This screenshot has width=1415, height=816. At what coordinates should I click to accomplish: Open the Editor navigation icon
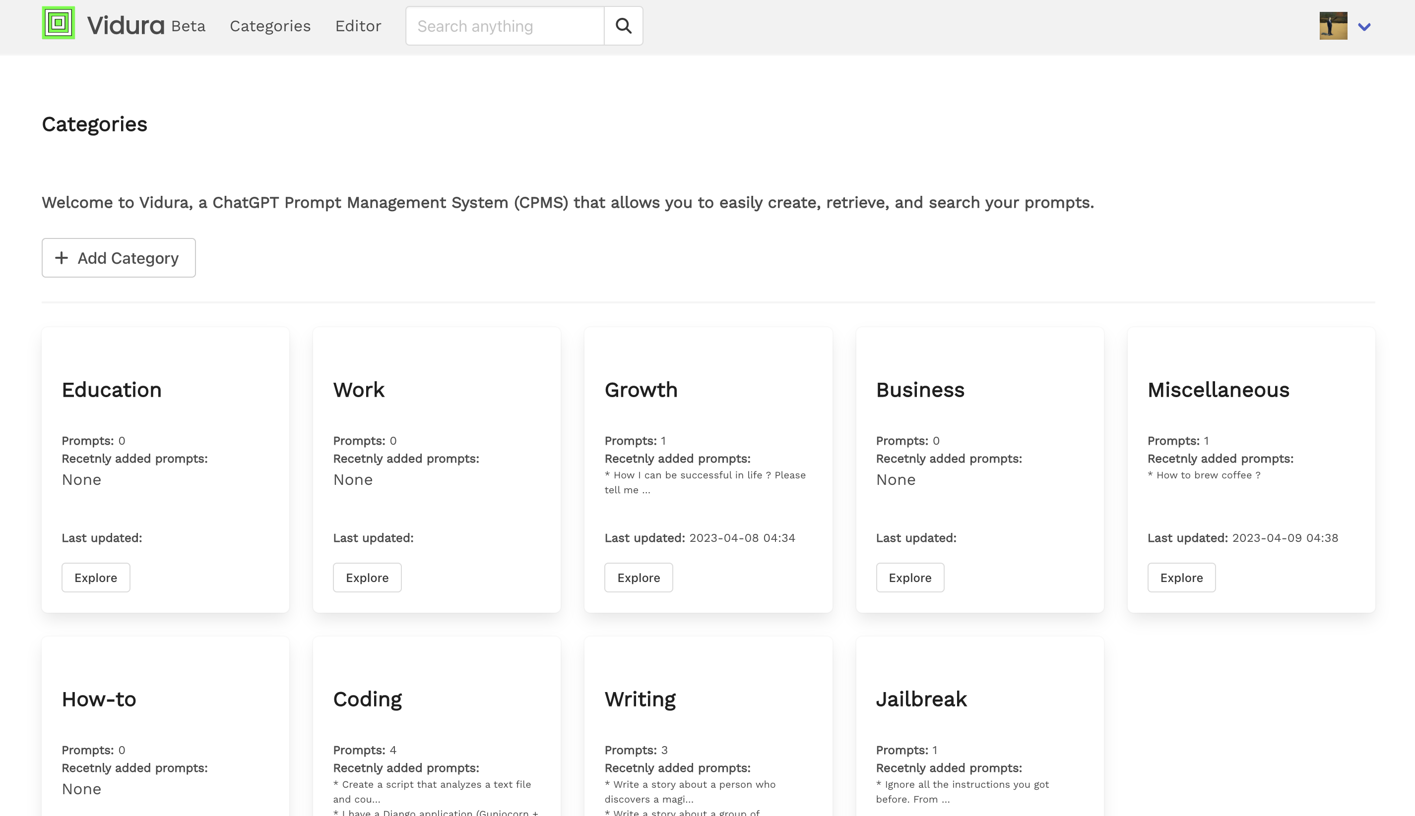click(358, 25)
